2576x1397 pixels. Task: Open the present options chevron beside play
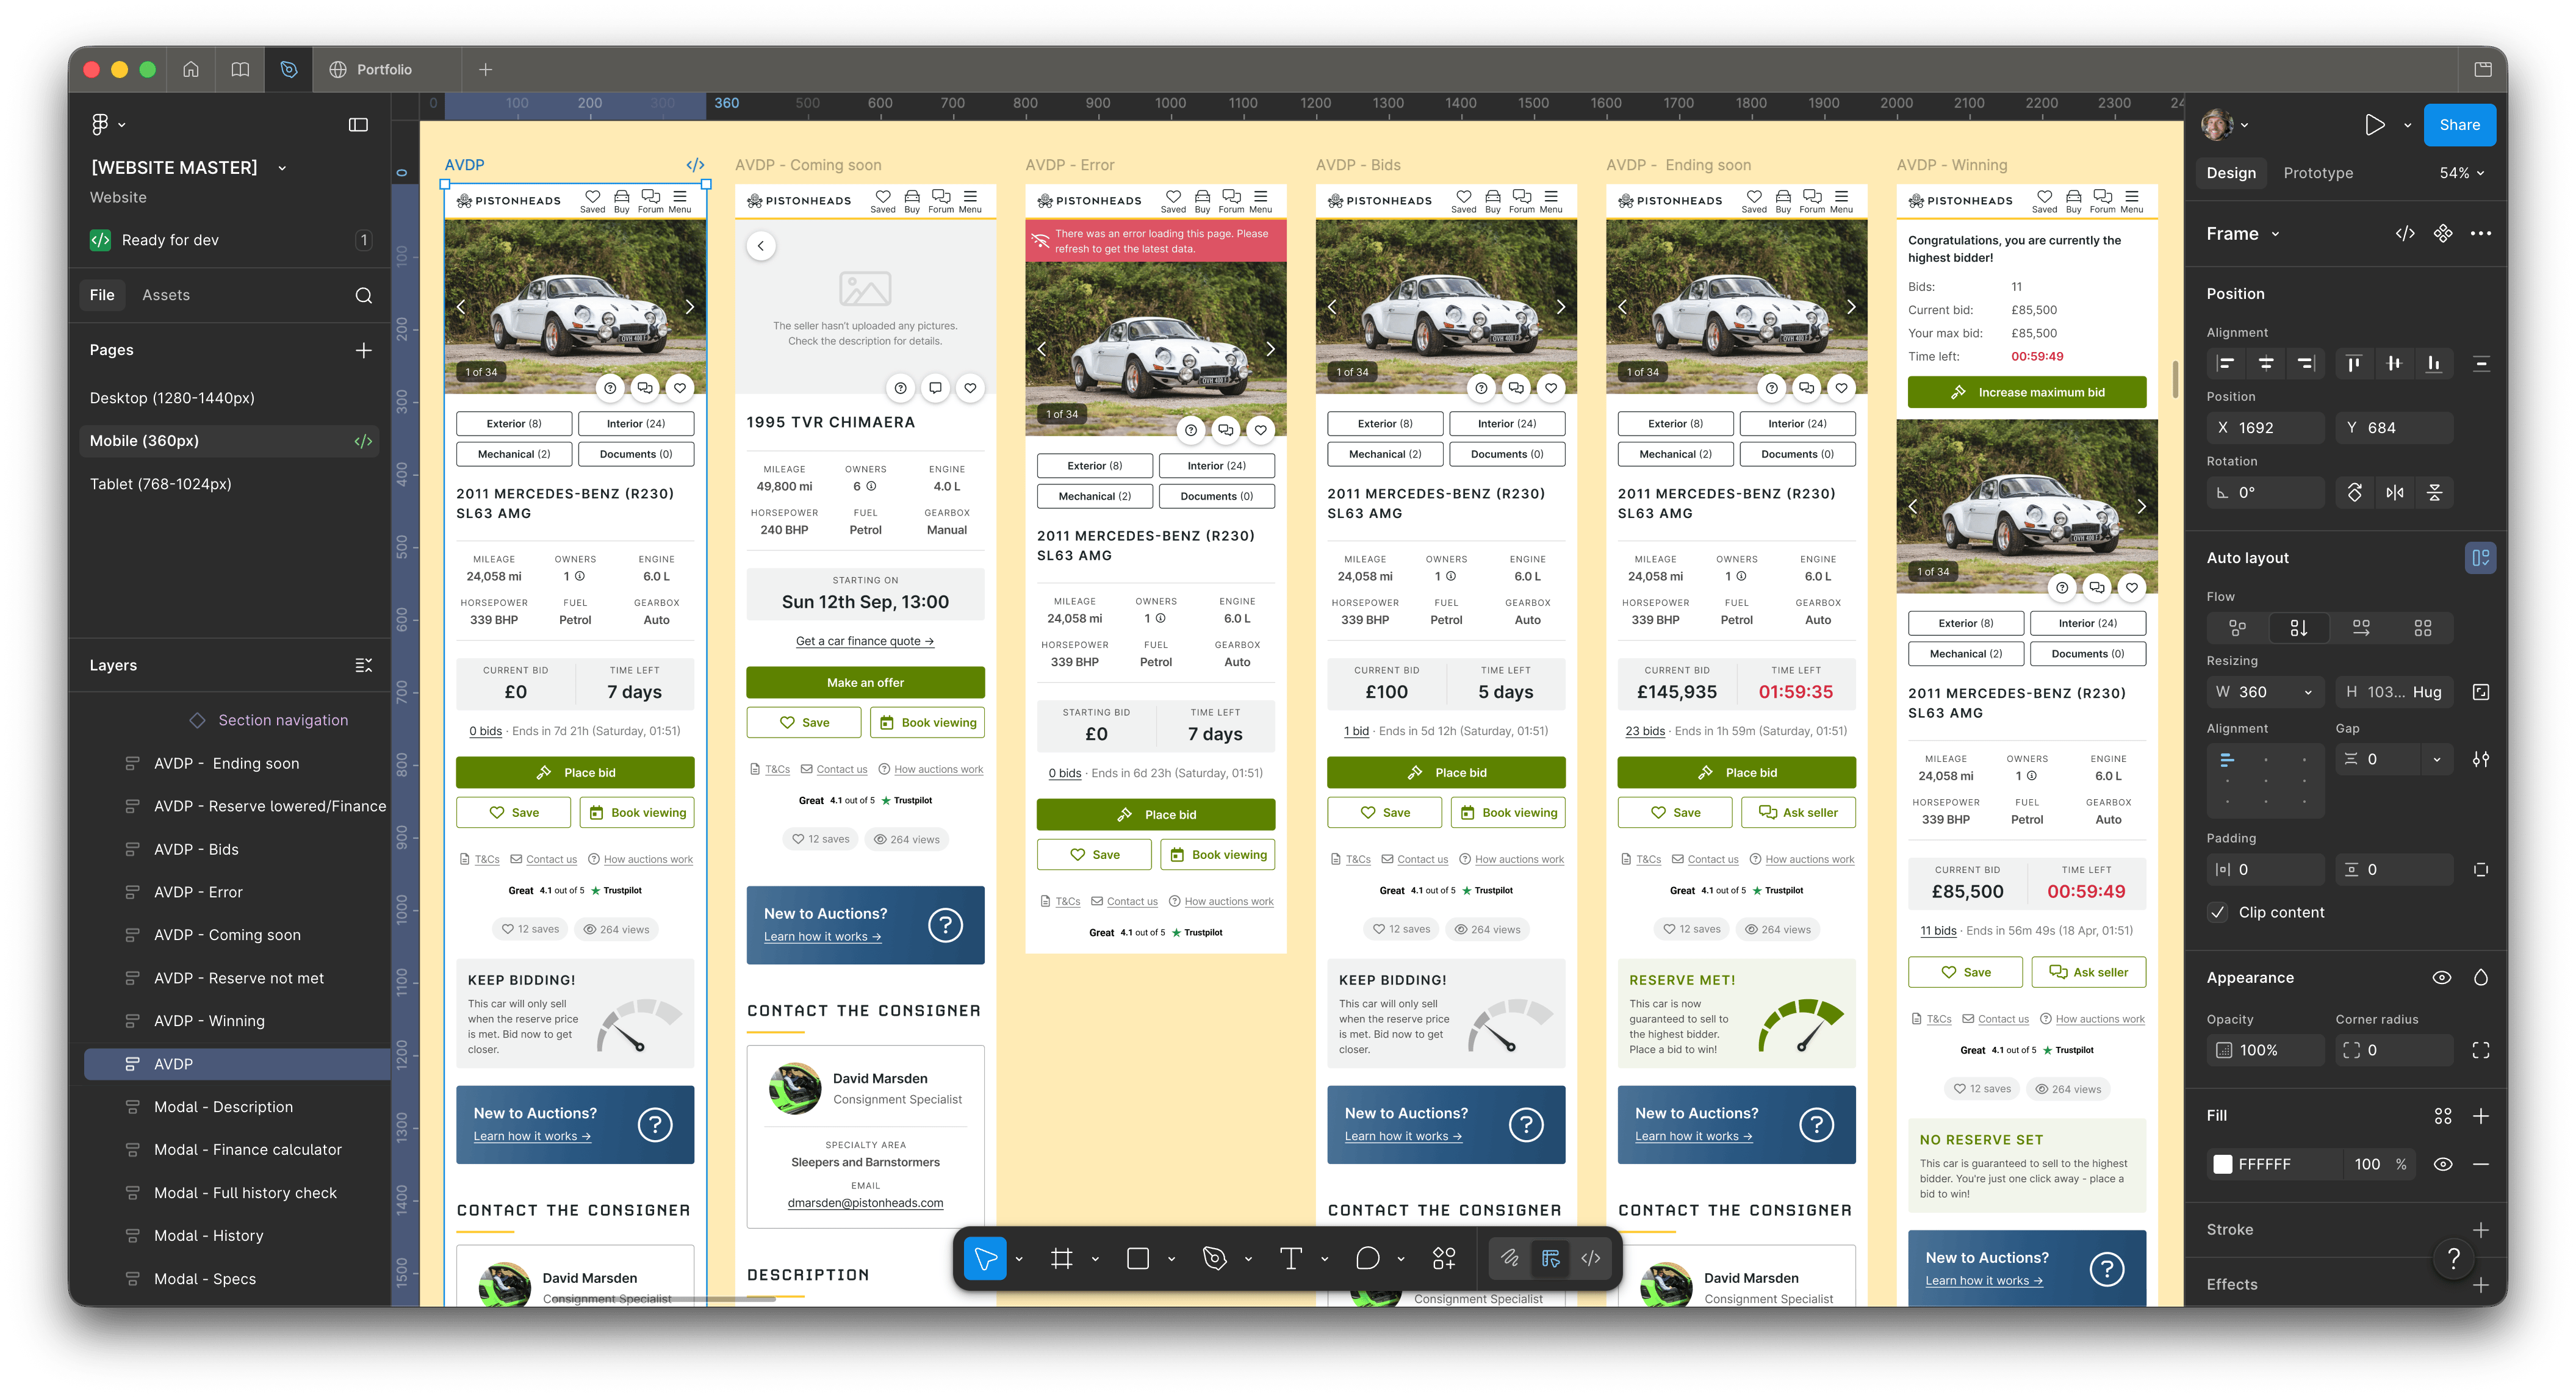coord(2407,125)
